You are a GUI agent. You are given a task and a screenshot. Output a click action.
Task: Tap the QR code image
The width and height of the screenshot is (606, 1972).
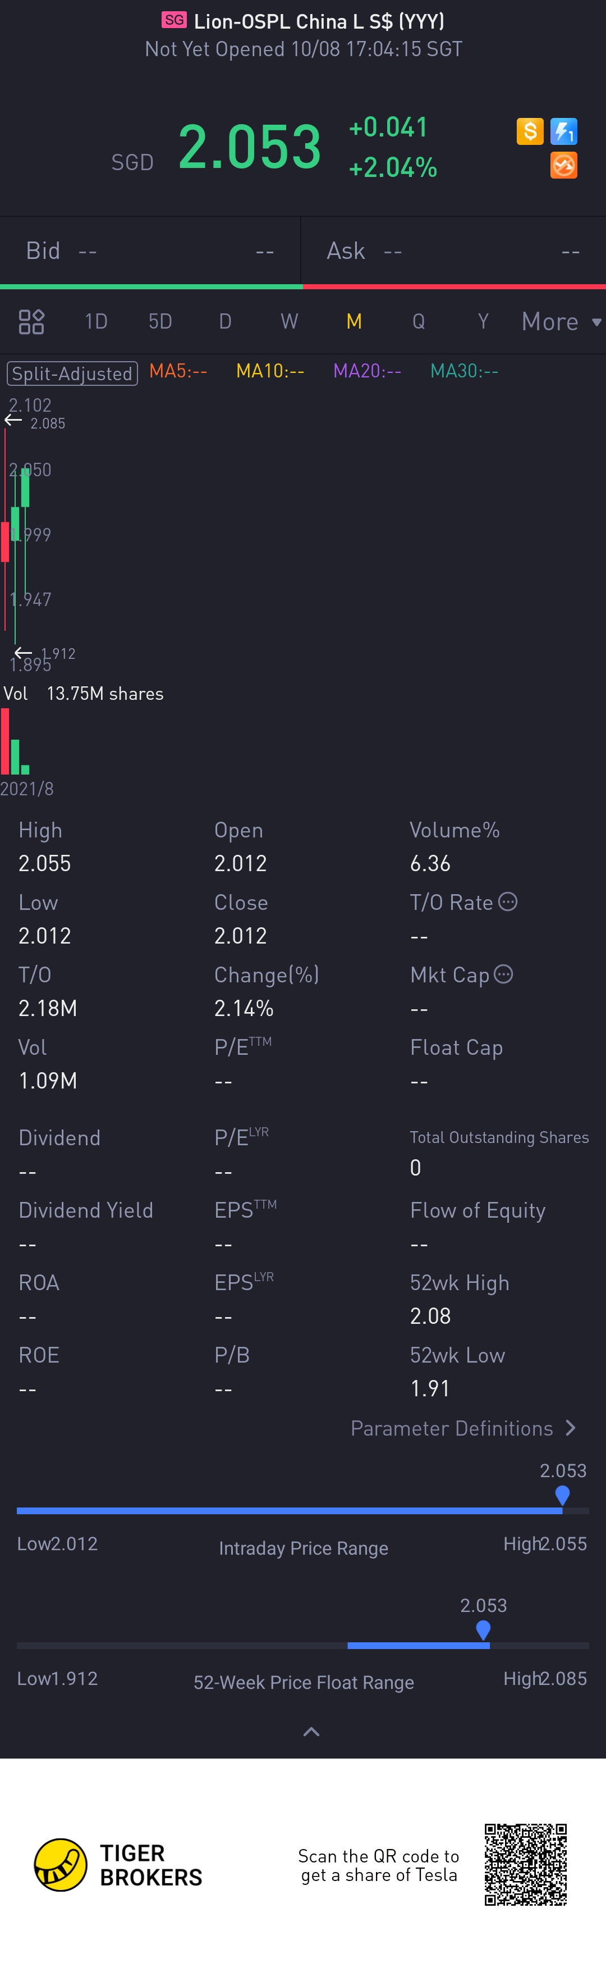526,1864
